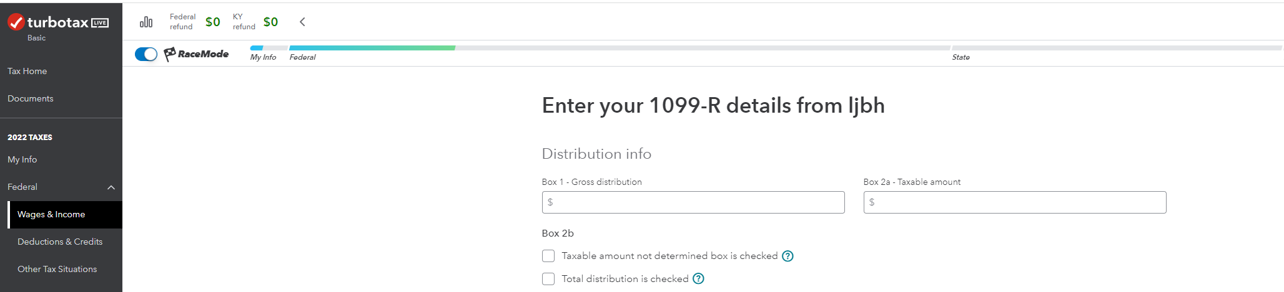Open Deductions & Credits section
This screenshot has height=292, width=1284.
tap(60, 242)
